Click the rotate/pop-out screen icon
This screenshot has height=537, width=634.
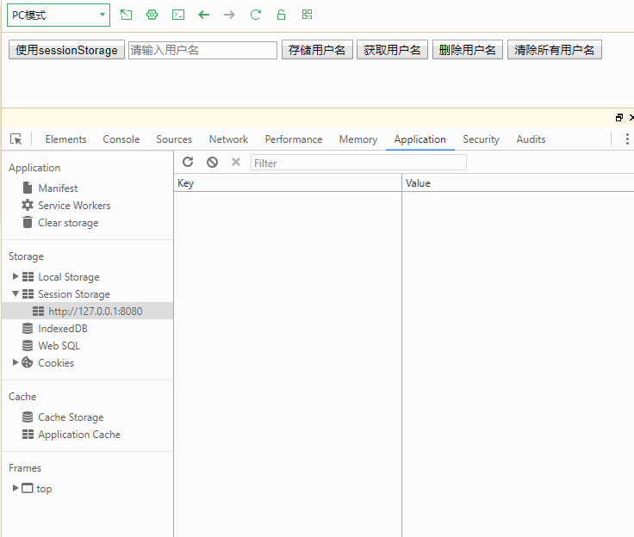[126, 15]
